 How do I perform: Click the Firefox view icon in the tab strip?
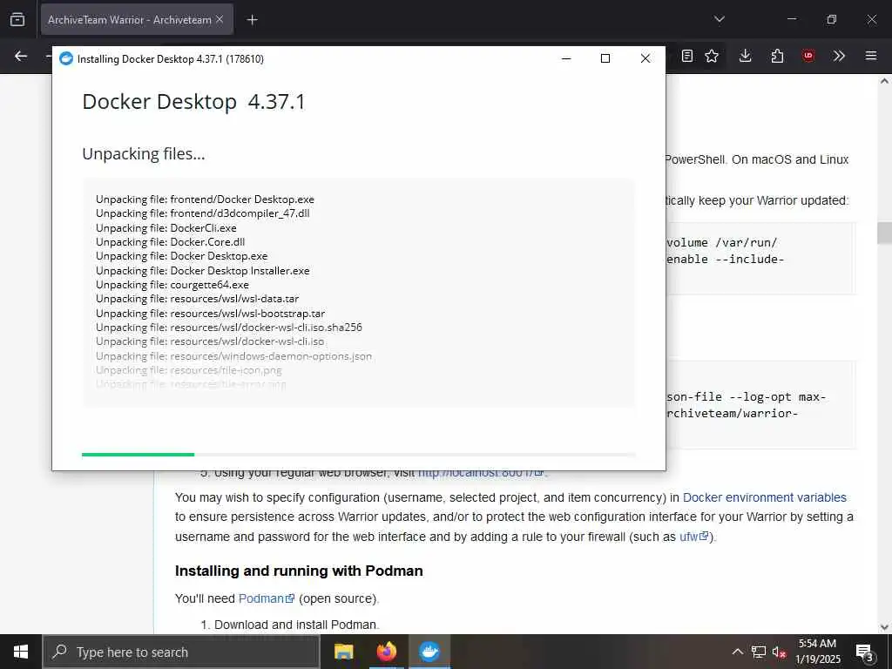click(17, 19)
